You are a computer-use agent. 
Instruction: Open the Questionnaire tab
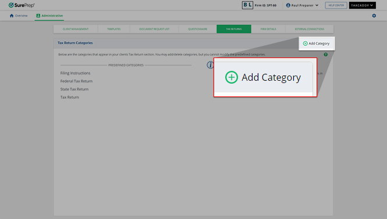(x=198, y=29)
